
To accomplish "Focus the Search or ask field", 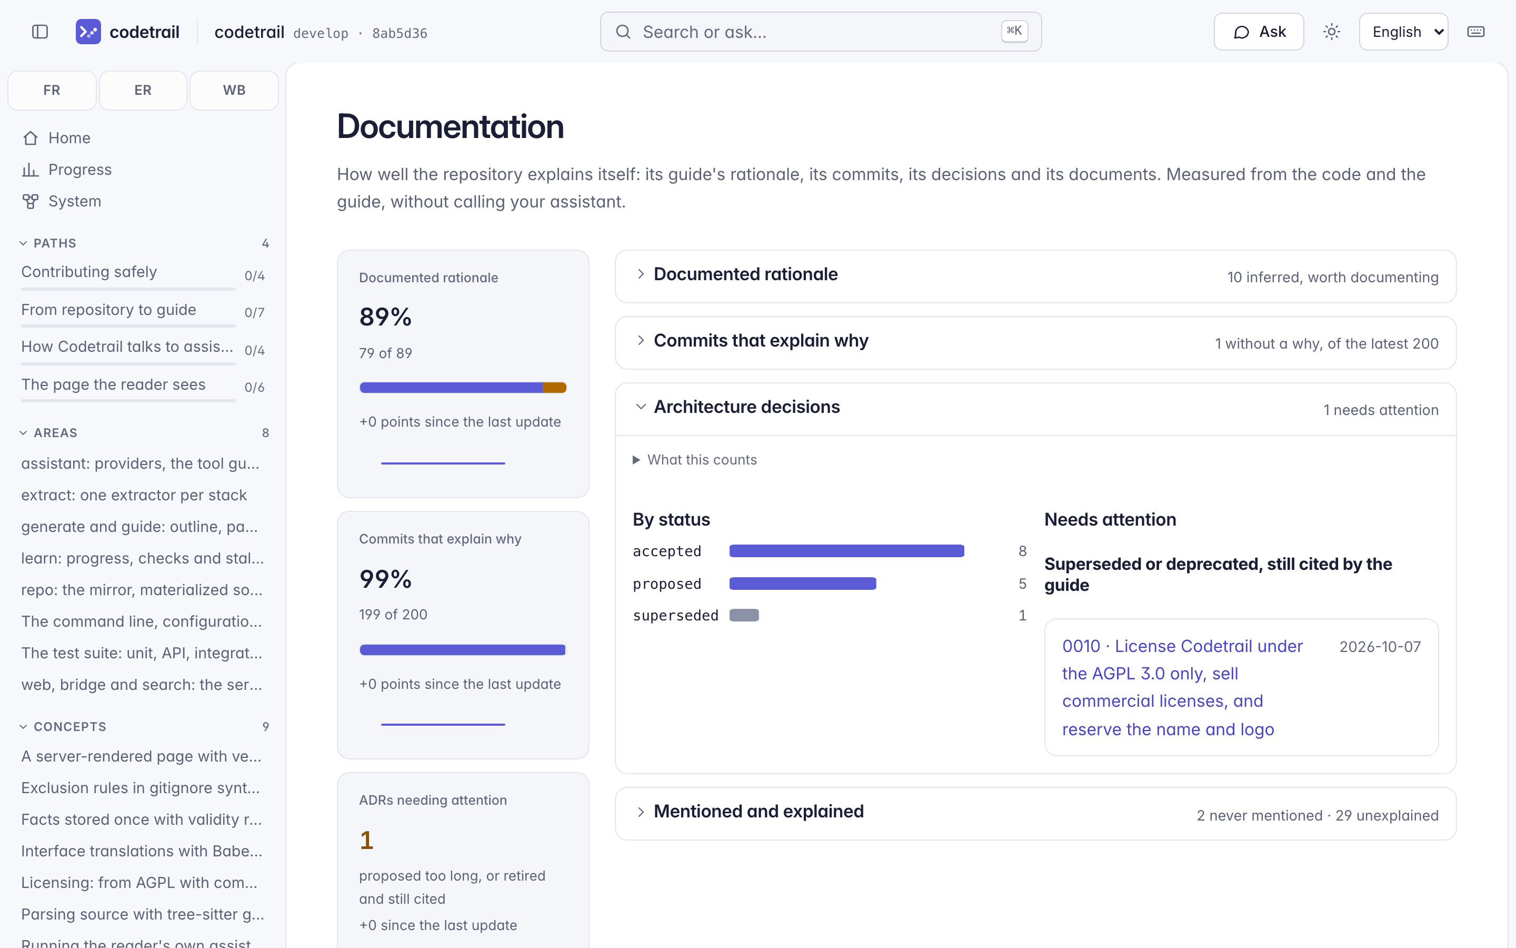I will (821, 32).
